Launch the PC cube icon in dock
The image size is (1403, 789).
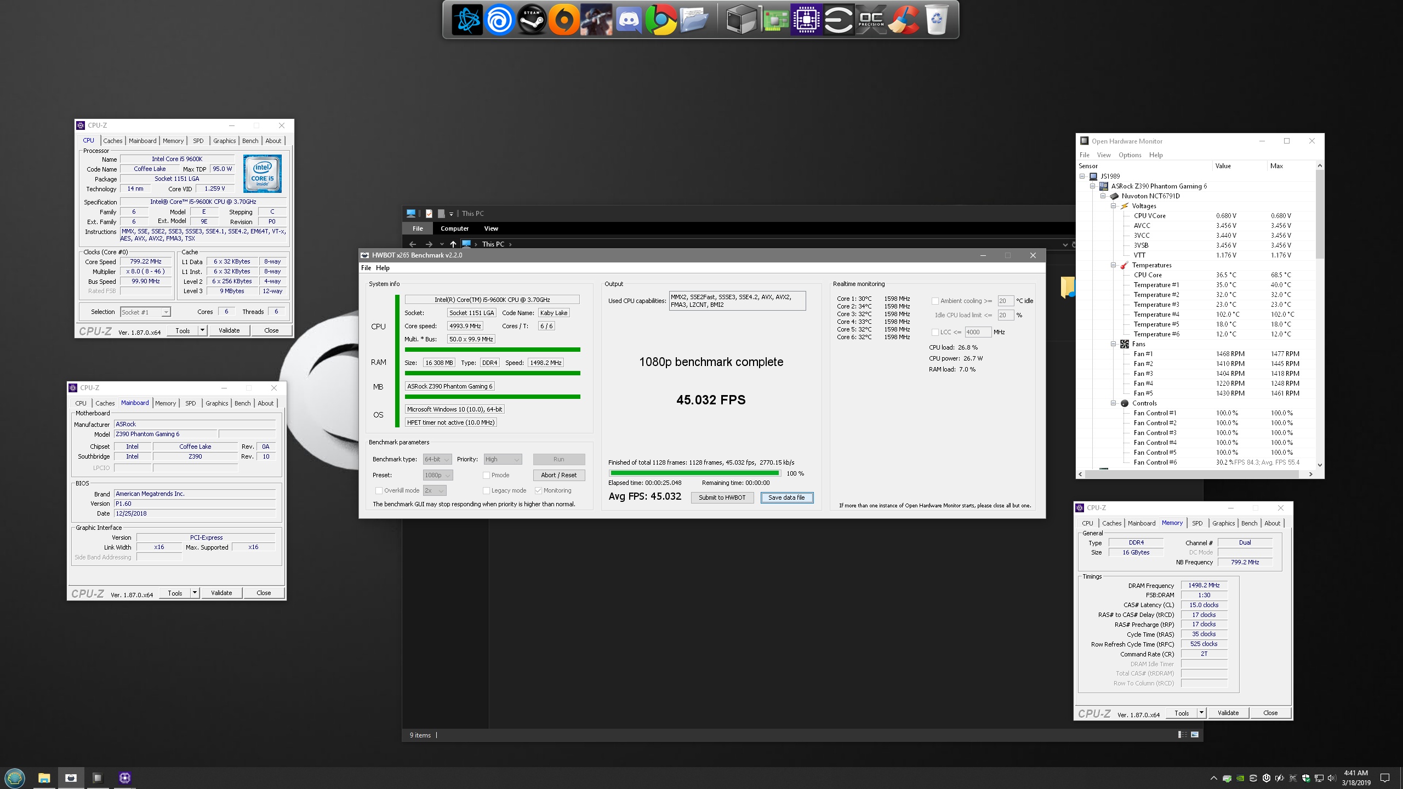741,20
